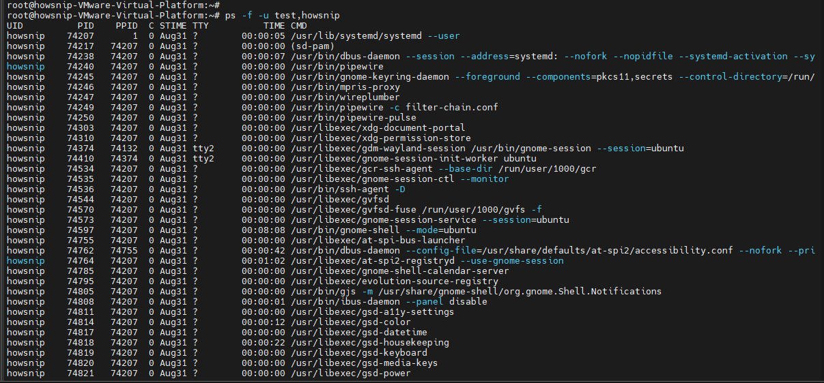The width and height of the screenshot is (824, 383).
Task: Click filter-chain.conf in the pipewire row
Action: pyautogui.click(x=452, y=108)
